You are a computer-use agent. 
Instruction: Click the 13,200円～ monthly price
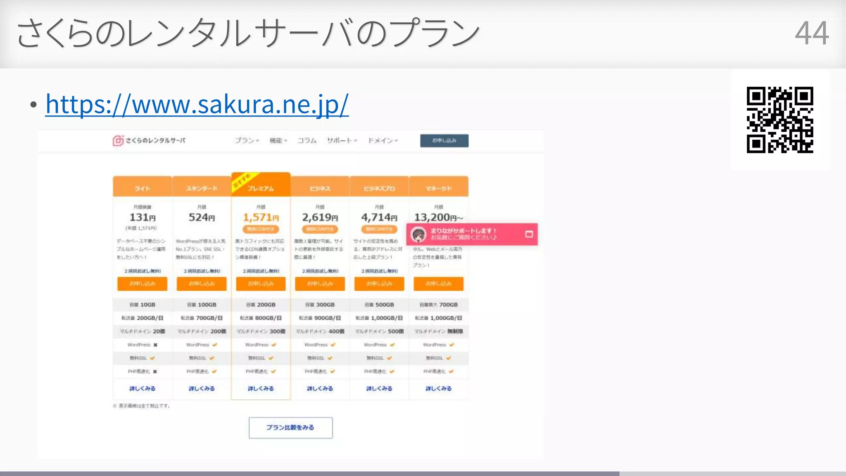pyautogui.click(x=439, y=217)
